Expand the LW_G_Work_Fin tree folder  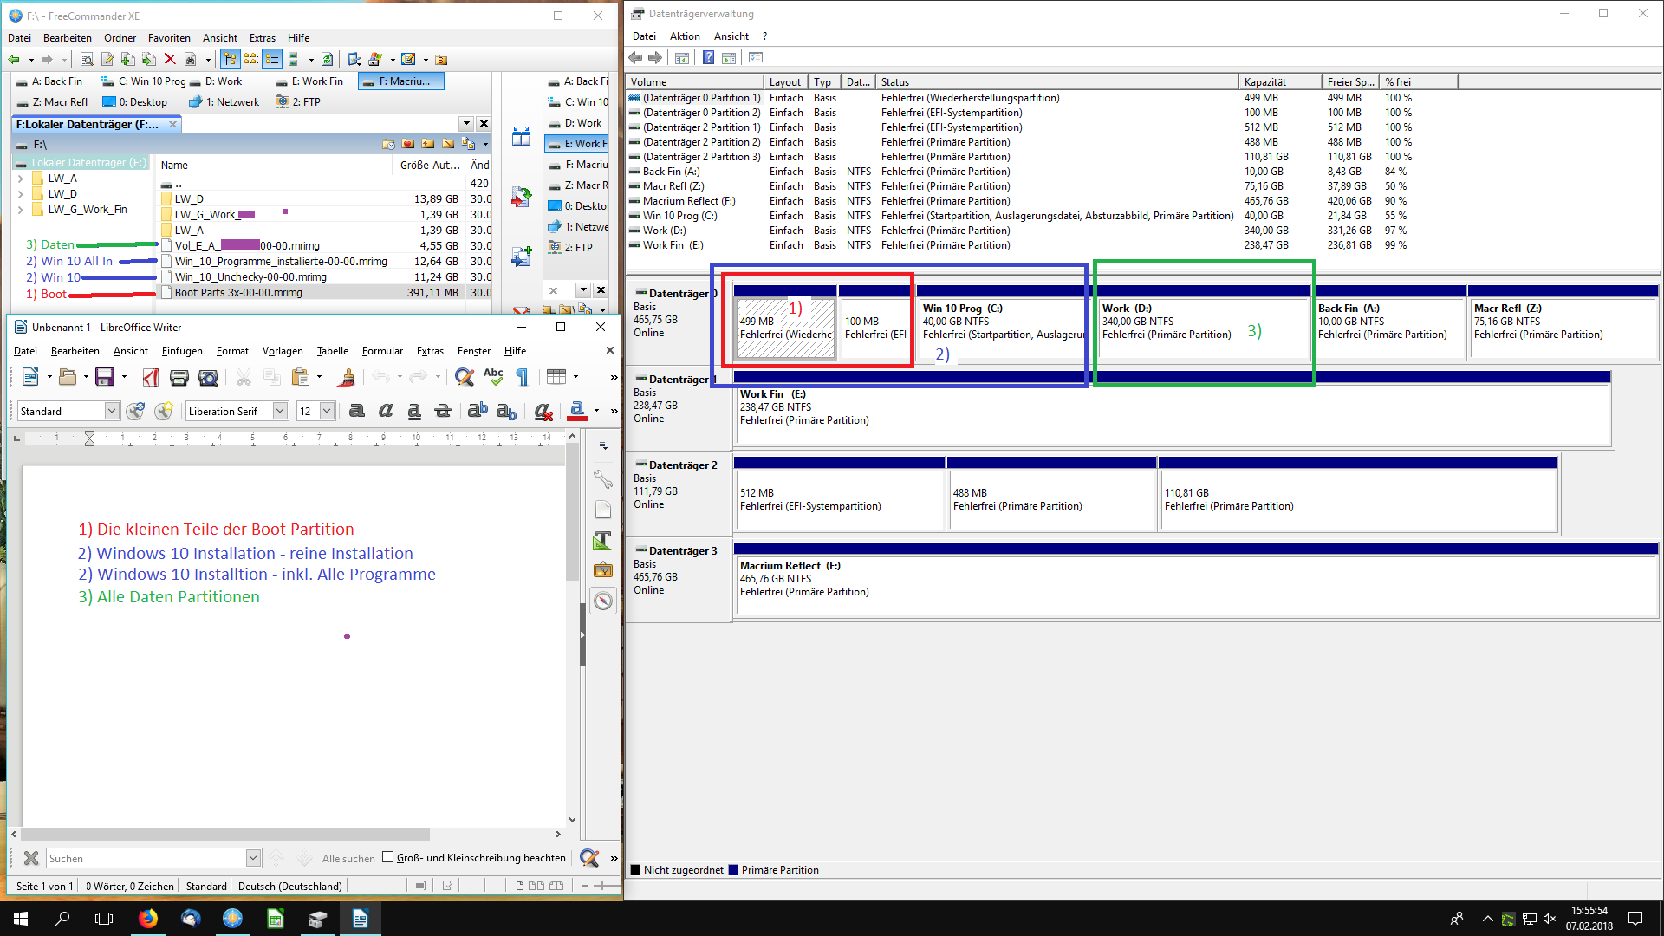20,209
